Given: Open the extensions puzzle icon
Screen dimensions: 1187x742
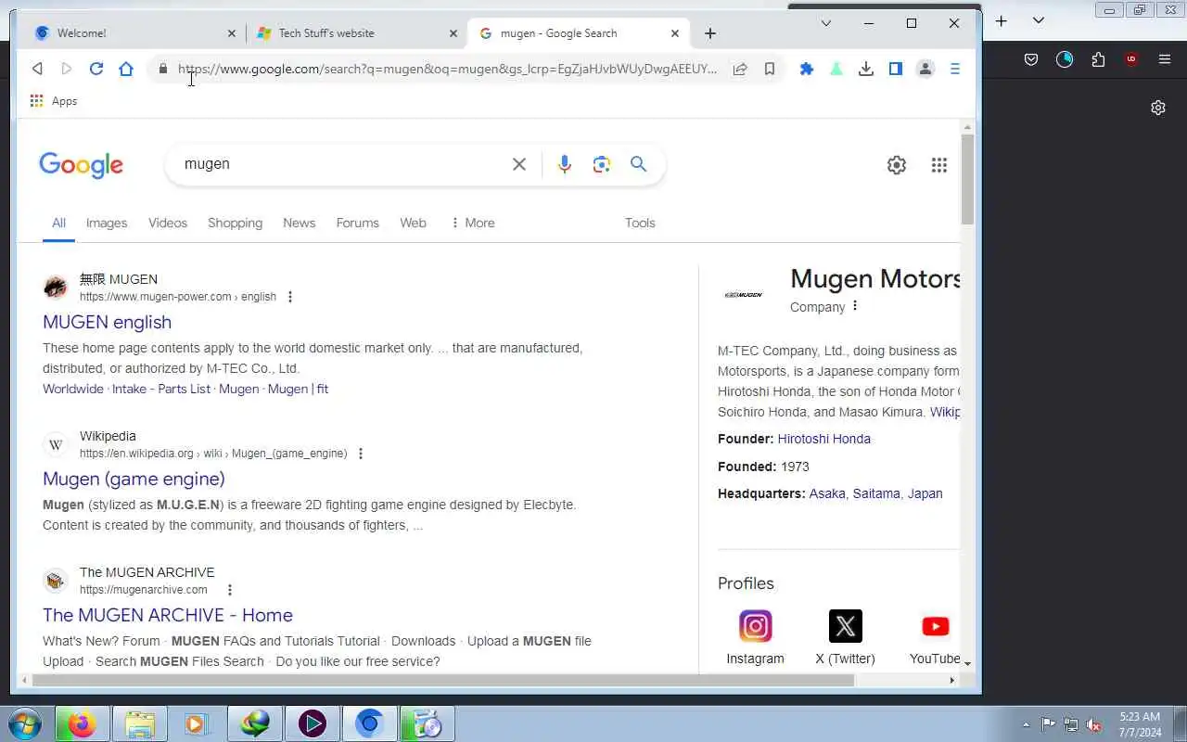Looking at the screenshot, I should [x=807, y=69].
